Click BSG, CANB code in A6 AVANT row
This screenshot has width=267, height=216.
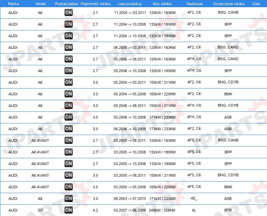coord(228,140)
